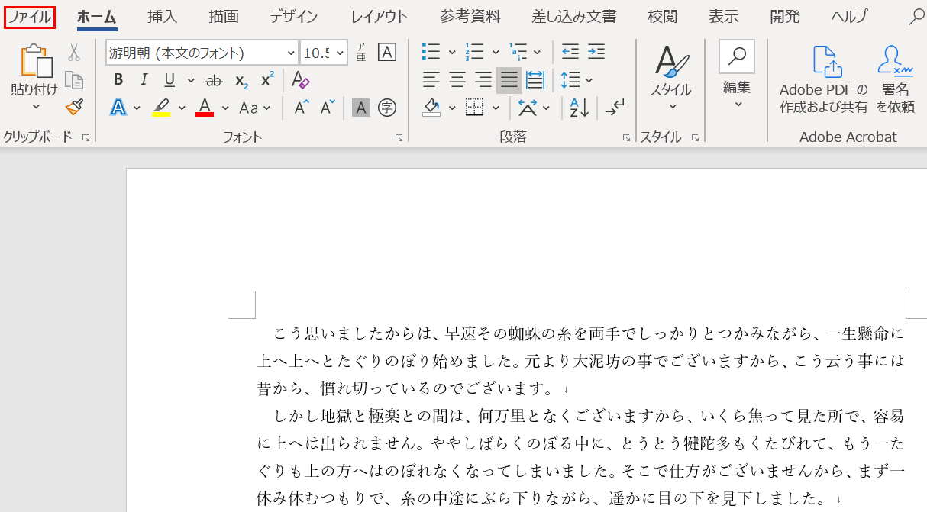Image resolution: width=927 pixels, height=512 pixels.
Task: Select the Format Painter brush
Action: (x=74, y=108)
